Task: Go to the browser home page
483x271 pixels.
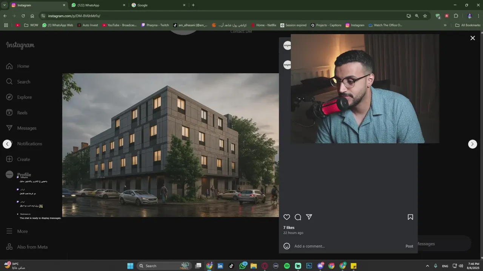Action: pyautogui.click(x=32, y=16)
